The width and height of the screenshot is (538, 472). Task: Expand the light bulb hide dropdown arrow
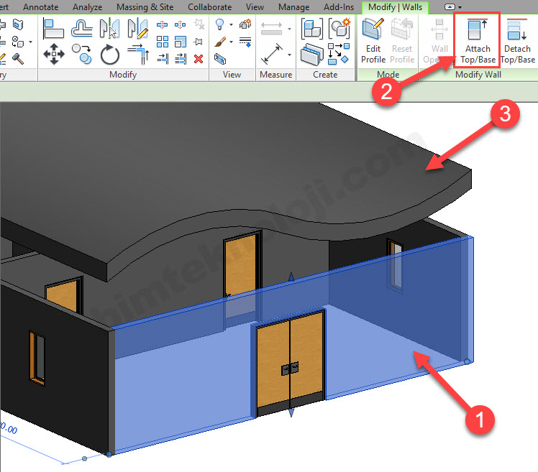pos(231,26)
